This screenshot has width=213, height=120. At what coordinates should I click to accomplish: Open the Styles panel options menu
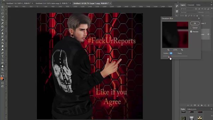(212, 109)
